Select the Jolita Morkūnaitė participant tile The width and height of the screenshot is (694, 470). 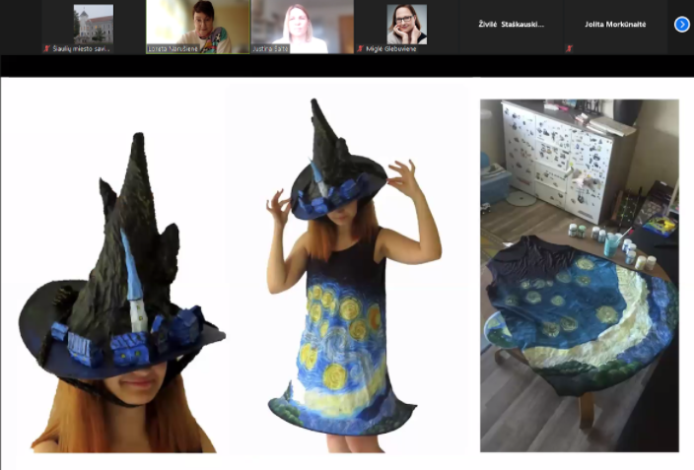pyautogui.click(x=615, y=27)
